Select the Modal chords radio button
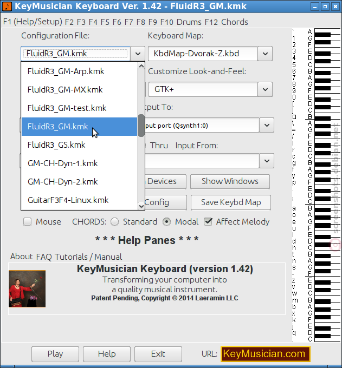 click(x=166, y=221)
